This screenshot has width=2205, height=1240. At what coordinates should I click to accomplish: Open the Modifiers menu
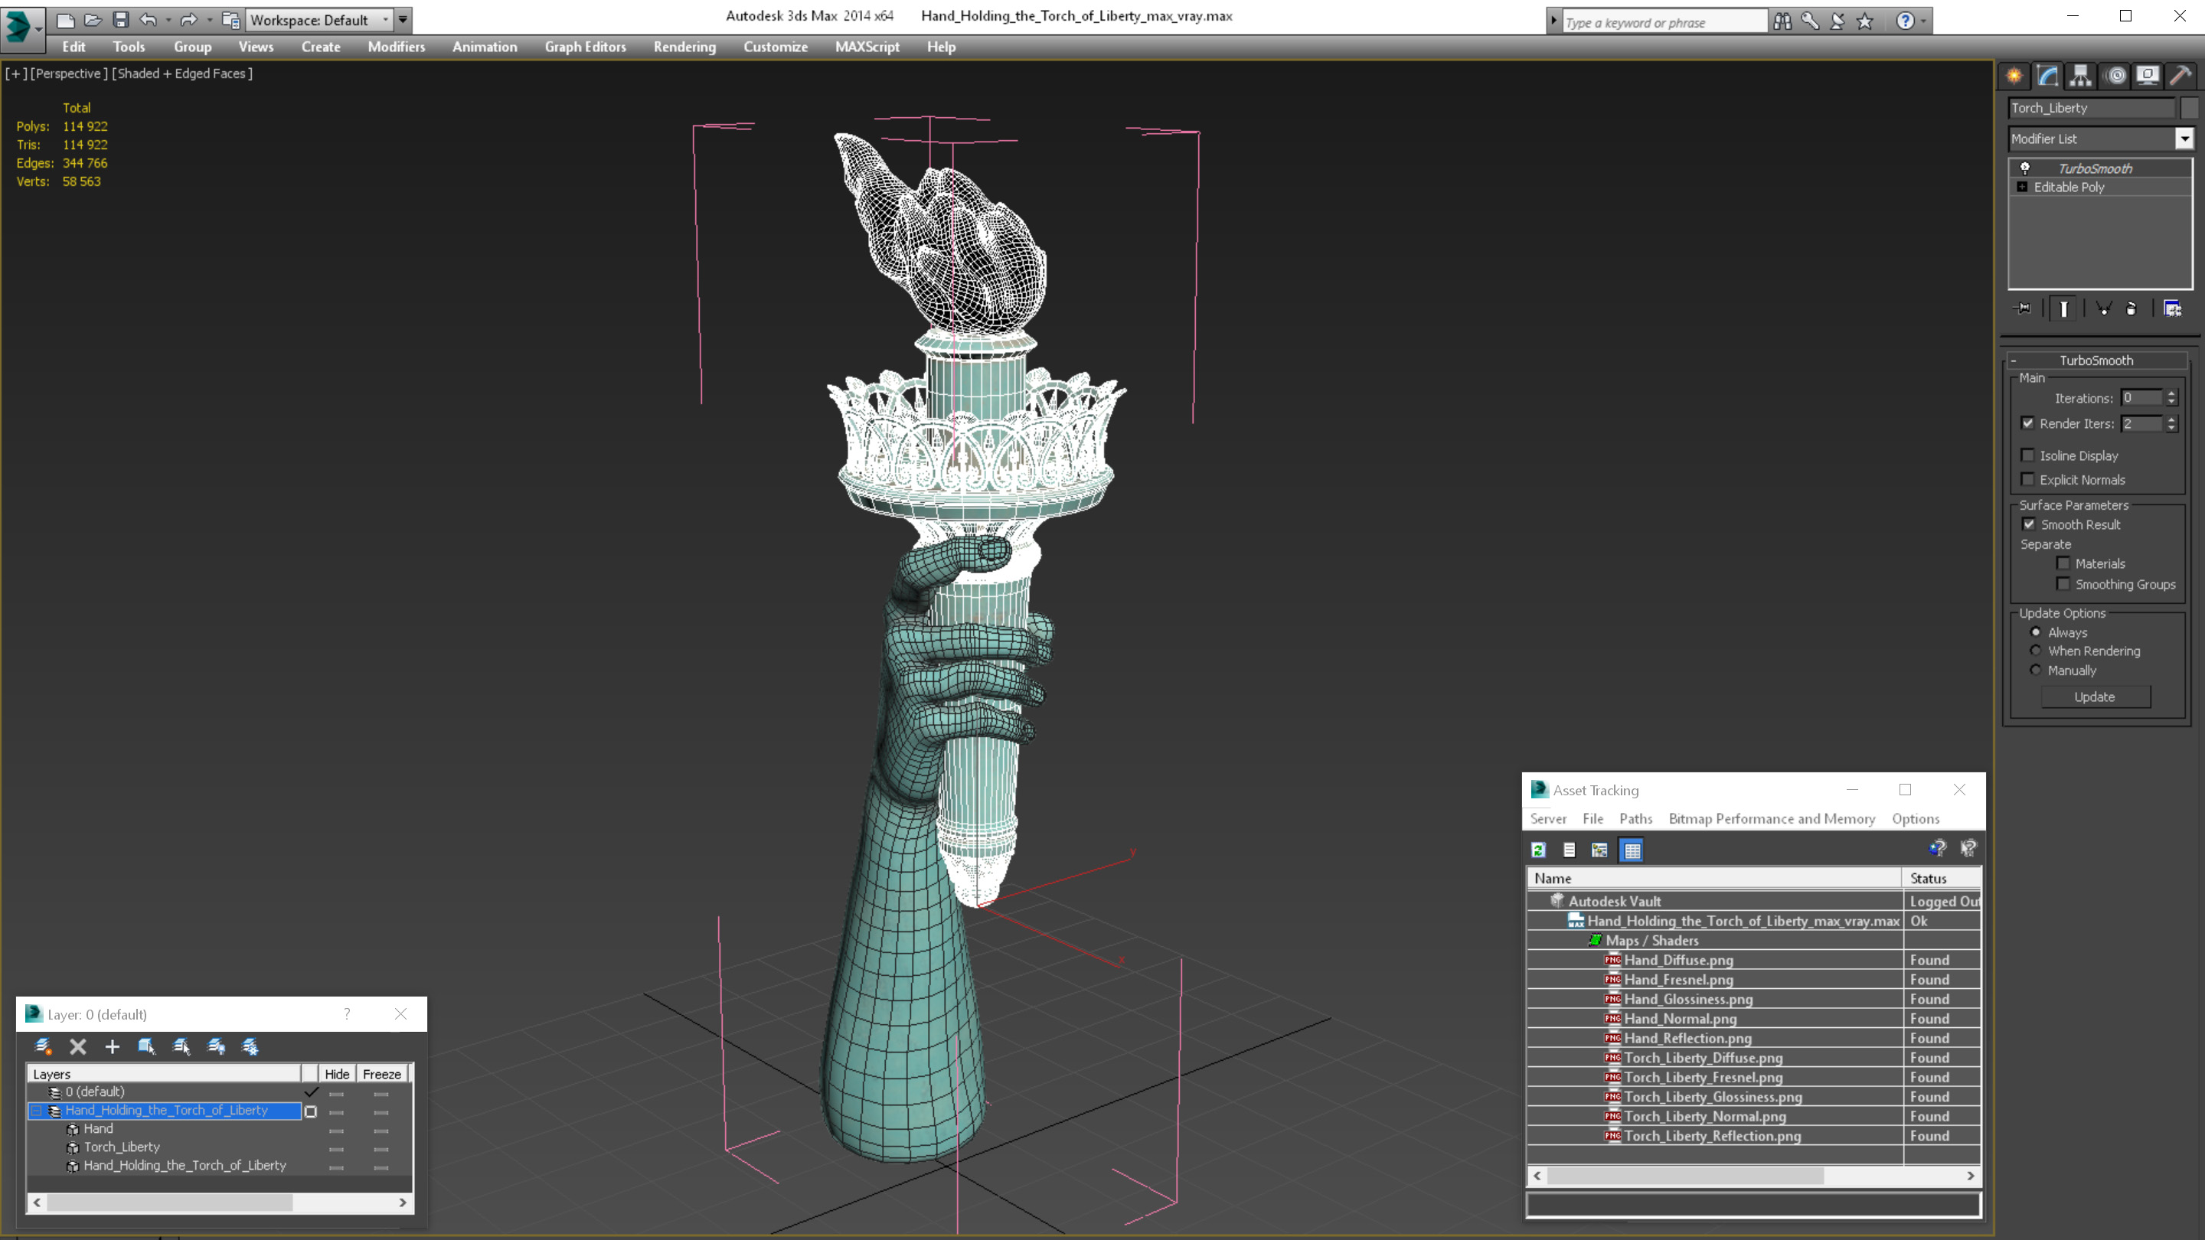pyautogui.click(x=397, y=47)
